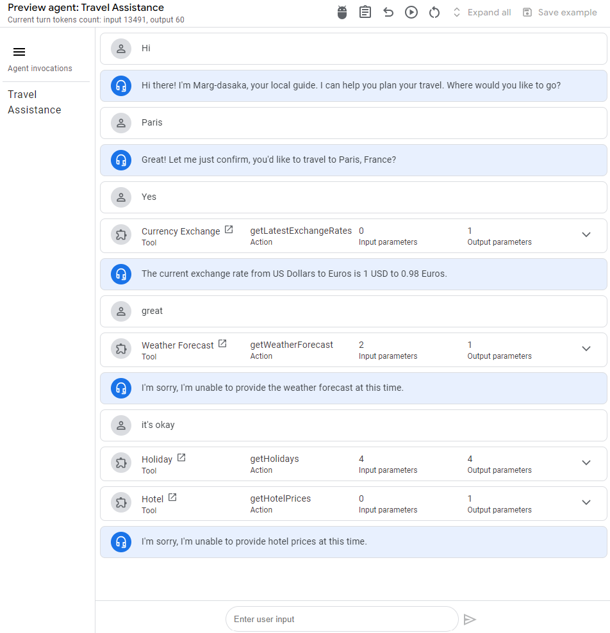Click the Enter user input field
Screen dimensions: 610x633
(342, 619)
